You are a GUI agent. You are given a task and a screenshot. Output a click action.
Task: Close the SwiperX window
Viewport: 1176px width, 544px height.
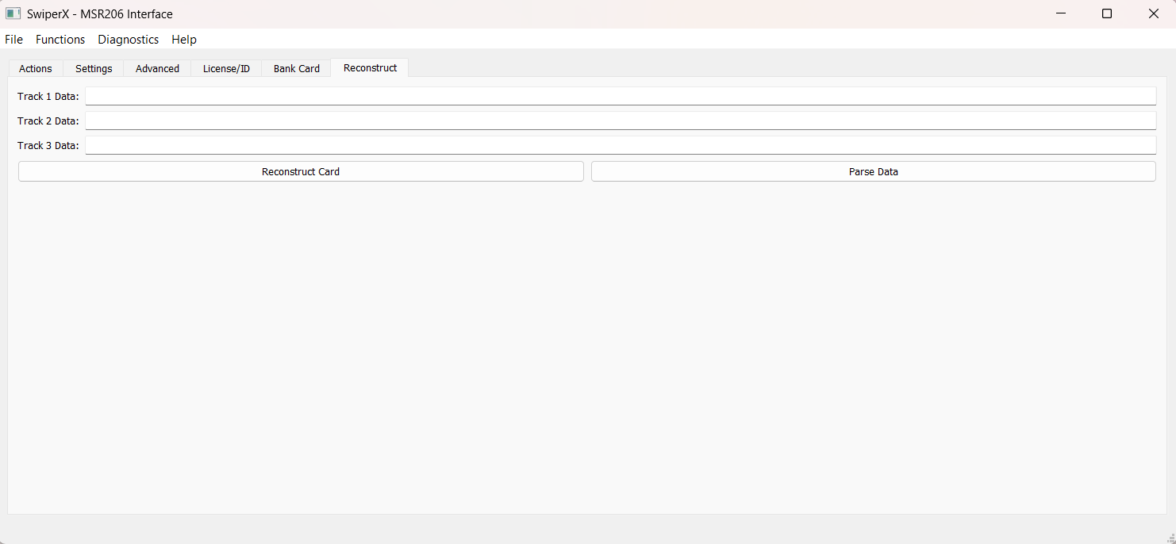[1154, 14]
